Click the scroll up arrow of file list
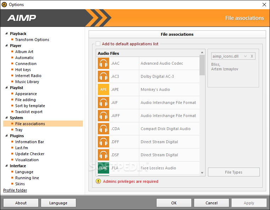The width and height of the screenshot is (270, 210). [x=202, y=52]
